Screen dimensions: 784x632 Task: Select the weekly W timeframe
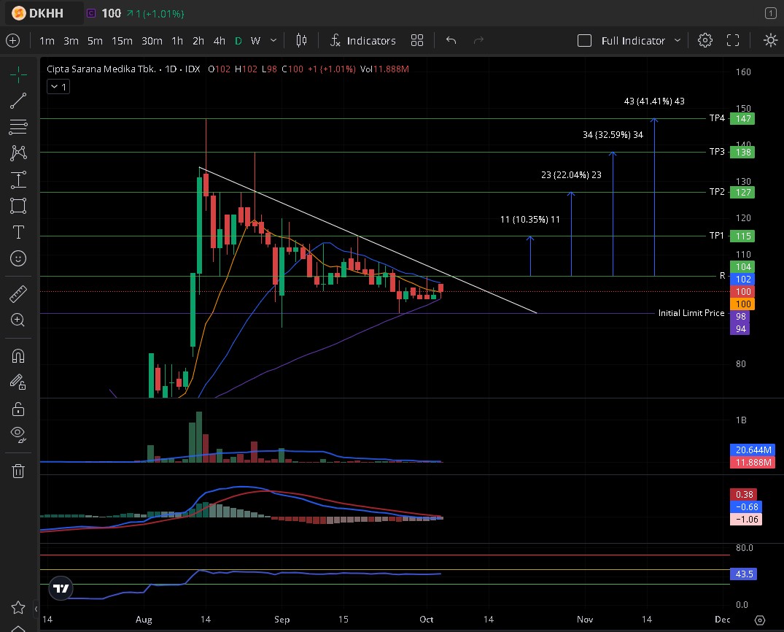coord(255,41)
